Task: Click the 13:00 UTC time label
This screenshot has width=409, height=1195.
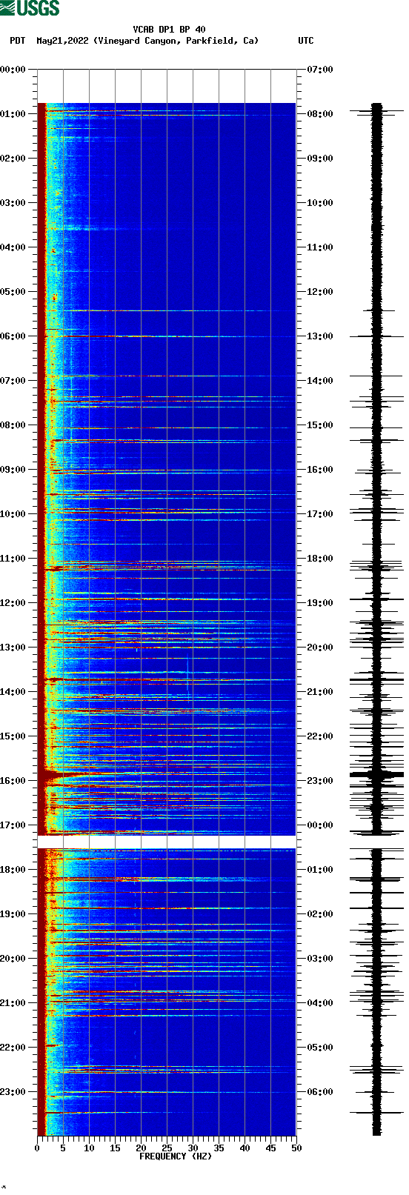Action: tap(320, 336)
